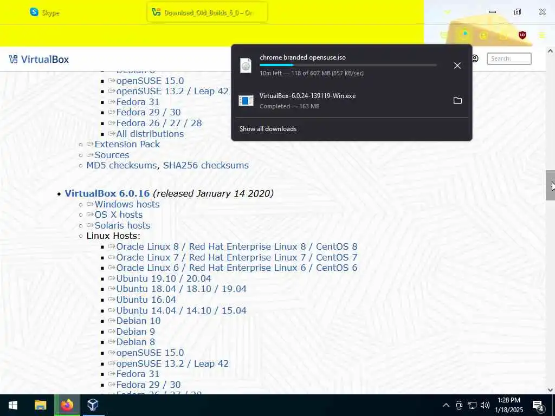Click the VirtualBox favicon on the active tab

click(156, 12)
